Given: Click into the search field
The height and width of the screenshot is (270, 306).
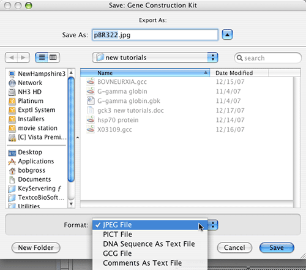Looking at the screenshot, I should (x=268, y=58).
